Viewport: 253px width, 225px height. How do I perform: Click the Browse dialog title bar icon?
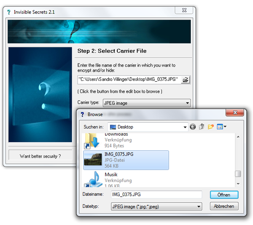(82, 115)
